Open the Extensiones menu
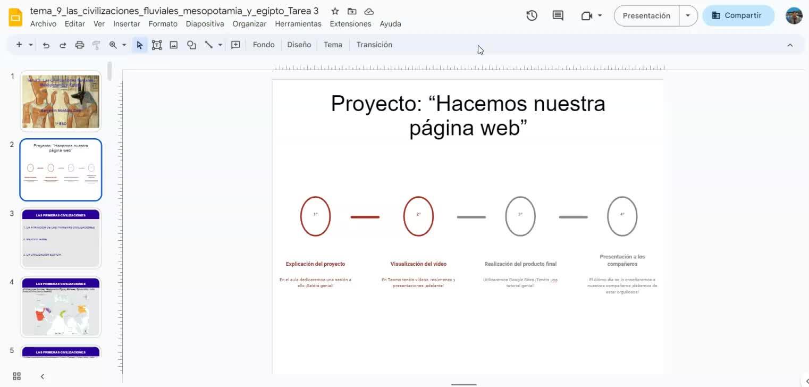Screen dimensions: 809x387 [351, 24]
